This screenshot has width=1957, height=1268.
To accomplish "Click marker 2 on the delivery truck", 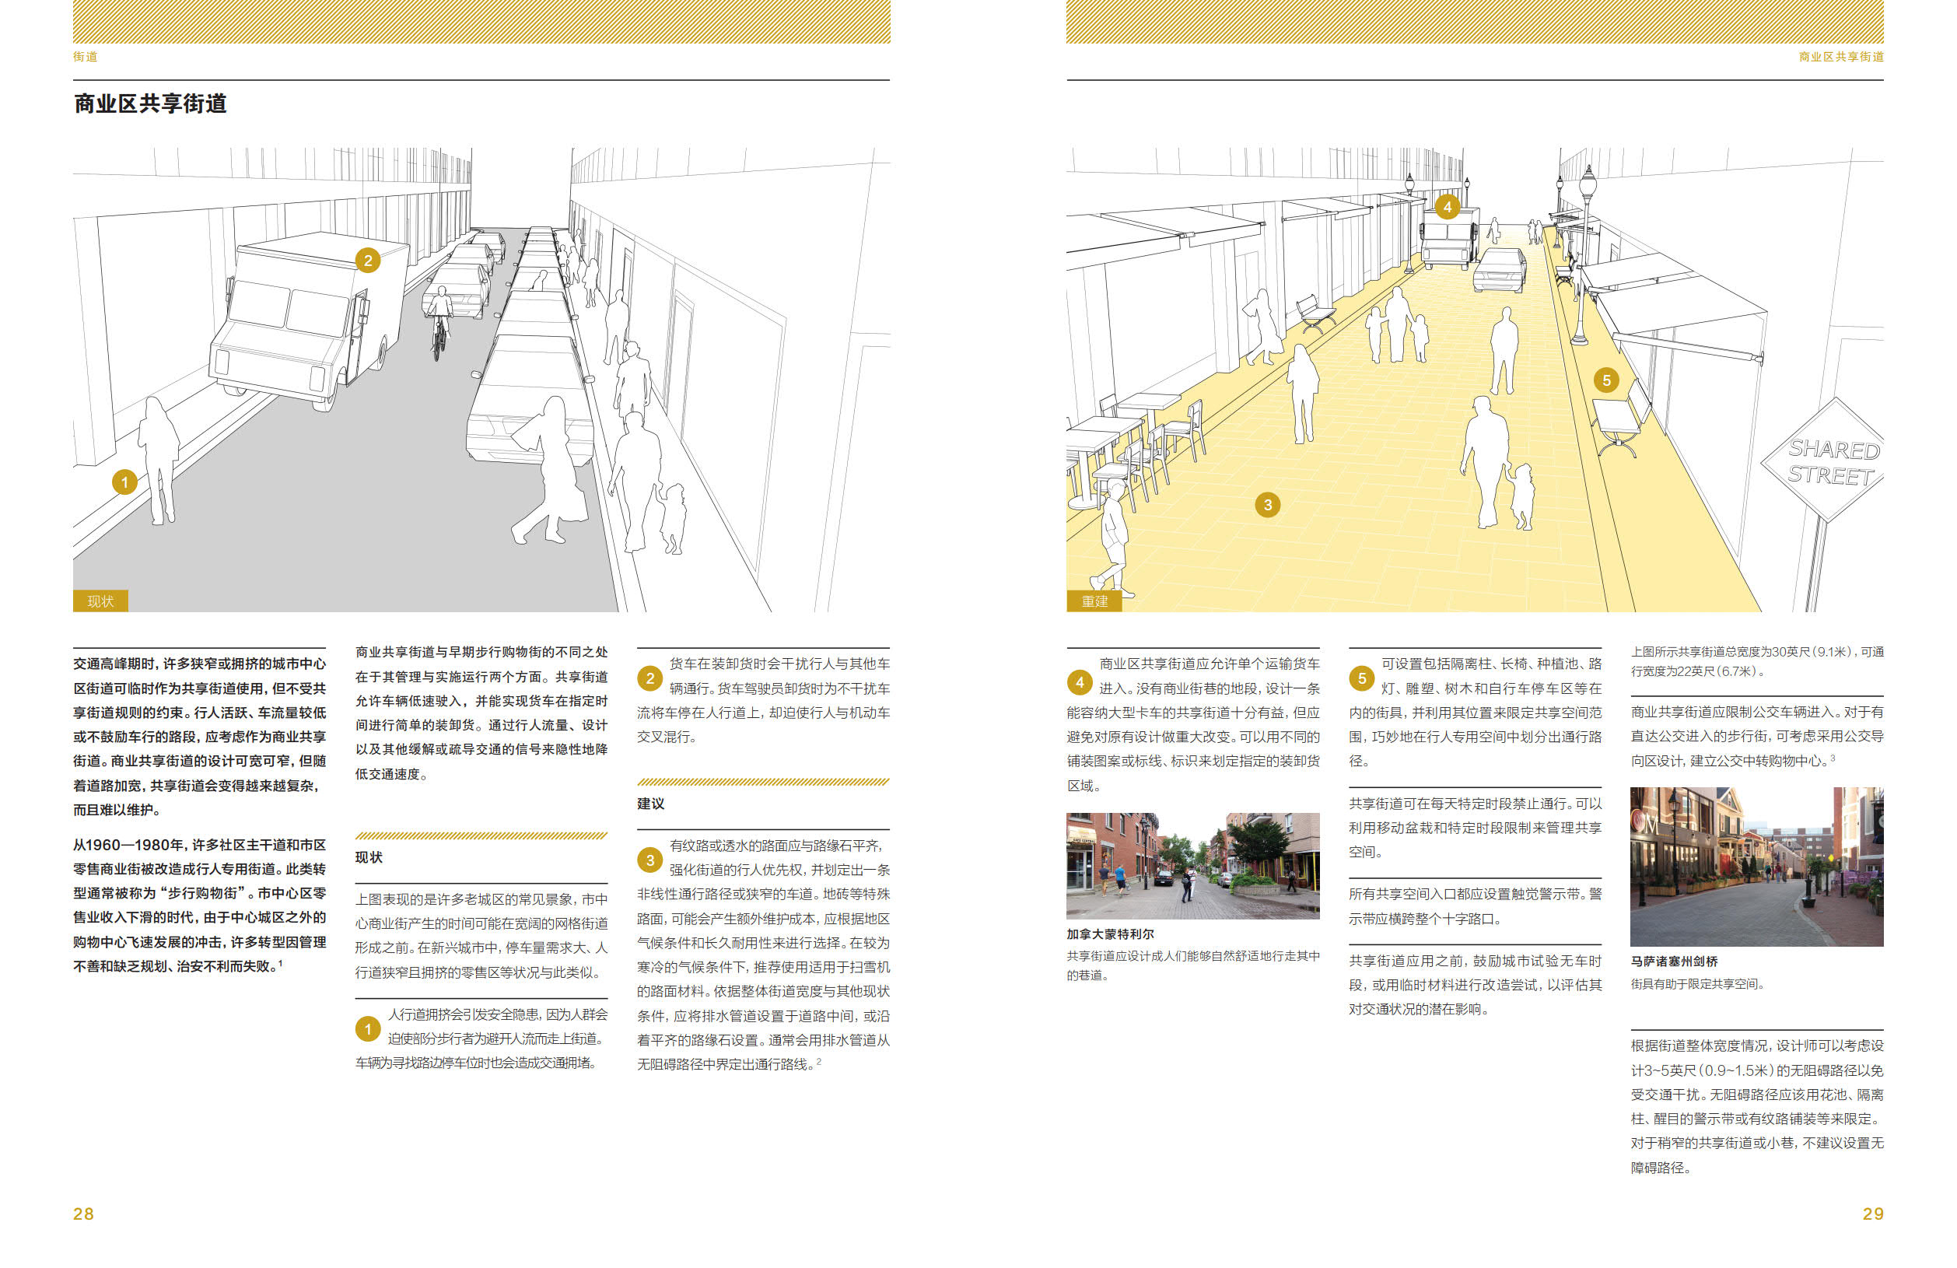I will [x=368, y=261].
